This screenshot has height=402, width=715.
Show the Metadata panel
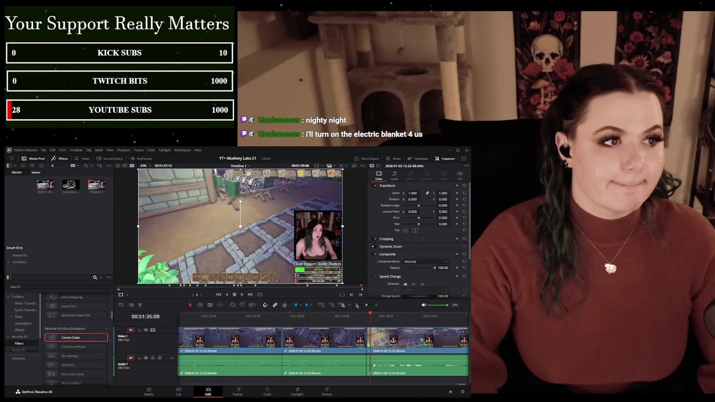(x=418, y=159)
